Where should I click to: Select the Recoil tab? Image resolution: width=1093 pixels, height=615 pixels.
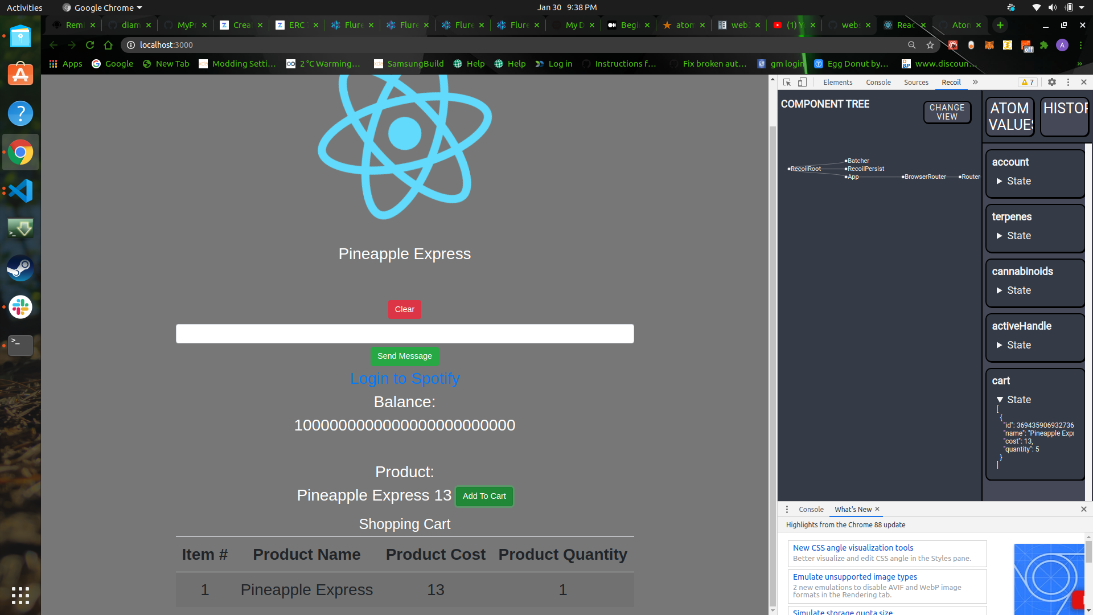click(951, 82)
